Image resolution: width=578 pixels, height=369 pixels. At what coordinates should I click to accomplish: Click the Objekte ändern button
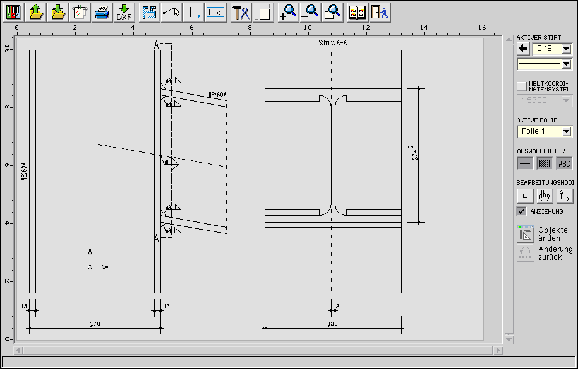[526, 234]
